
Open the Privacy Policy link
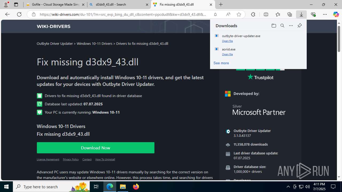pyautogui.click(x=71, y=159)
